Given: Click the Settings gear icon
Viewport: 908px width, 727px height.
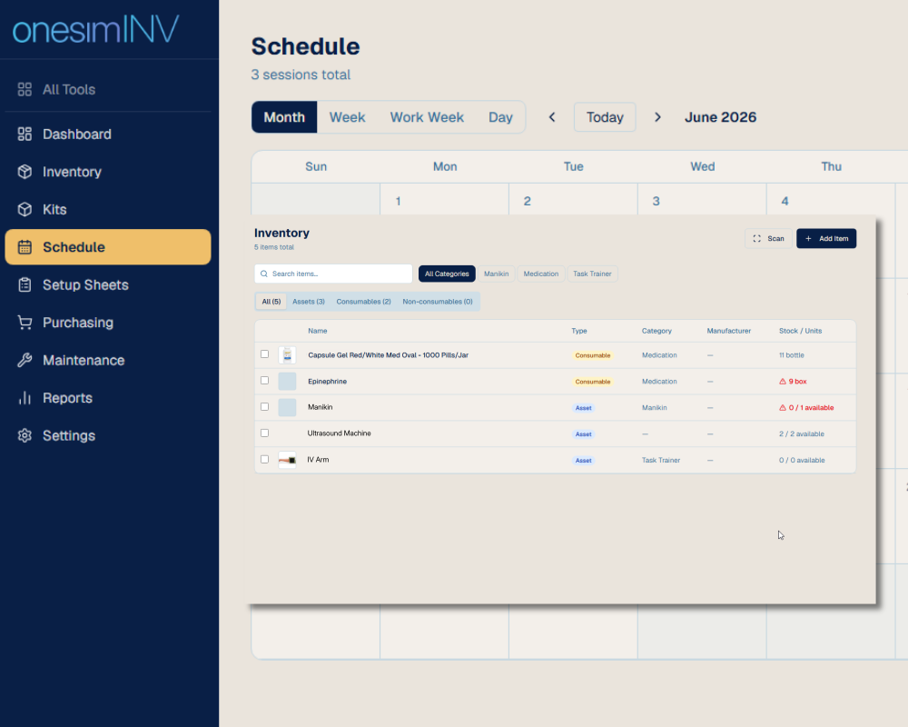Looking at the screenshot, I should tap(25, 436).
